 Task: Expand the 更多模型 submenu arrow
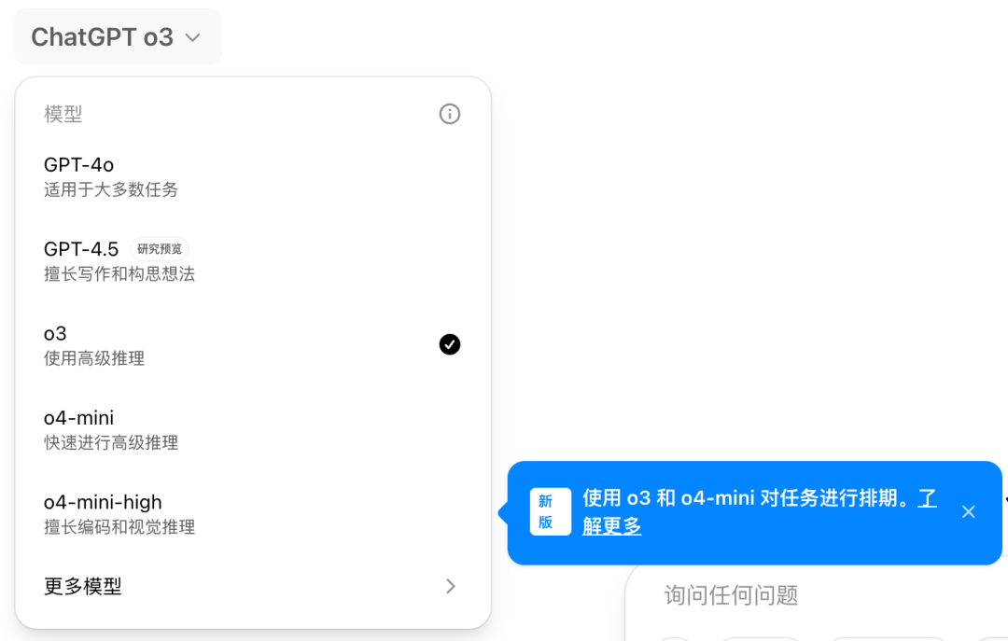click(x=451, y=586)
